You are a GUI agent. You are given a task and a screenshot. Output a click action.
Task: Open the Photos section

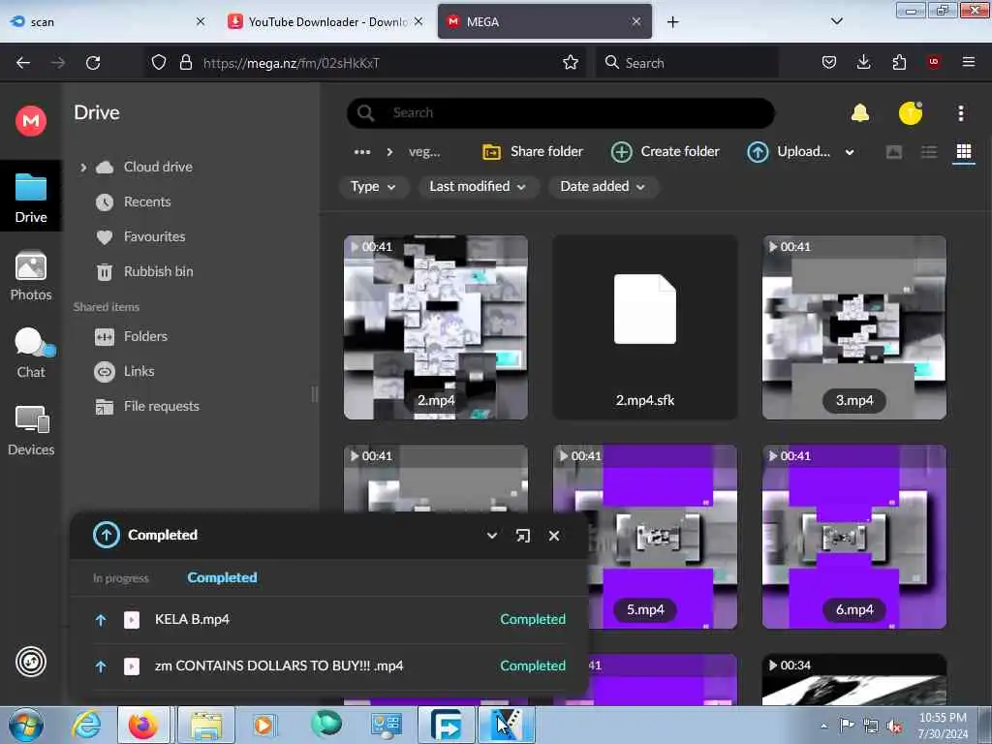30,276
